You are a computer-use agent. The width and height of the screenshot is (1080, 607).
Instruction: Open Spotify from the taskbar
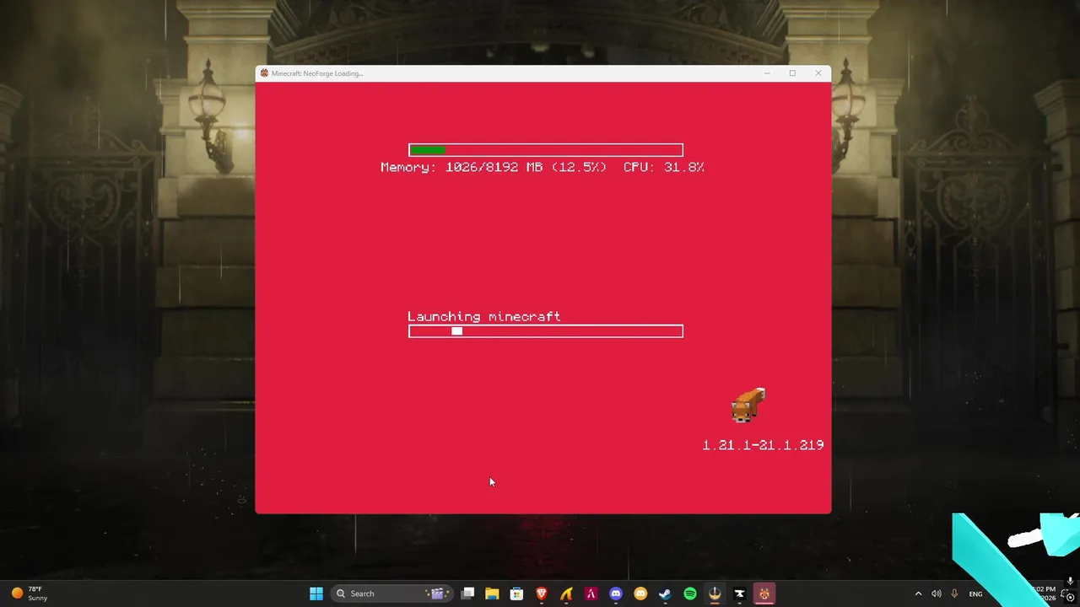(690, 594)
